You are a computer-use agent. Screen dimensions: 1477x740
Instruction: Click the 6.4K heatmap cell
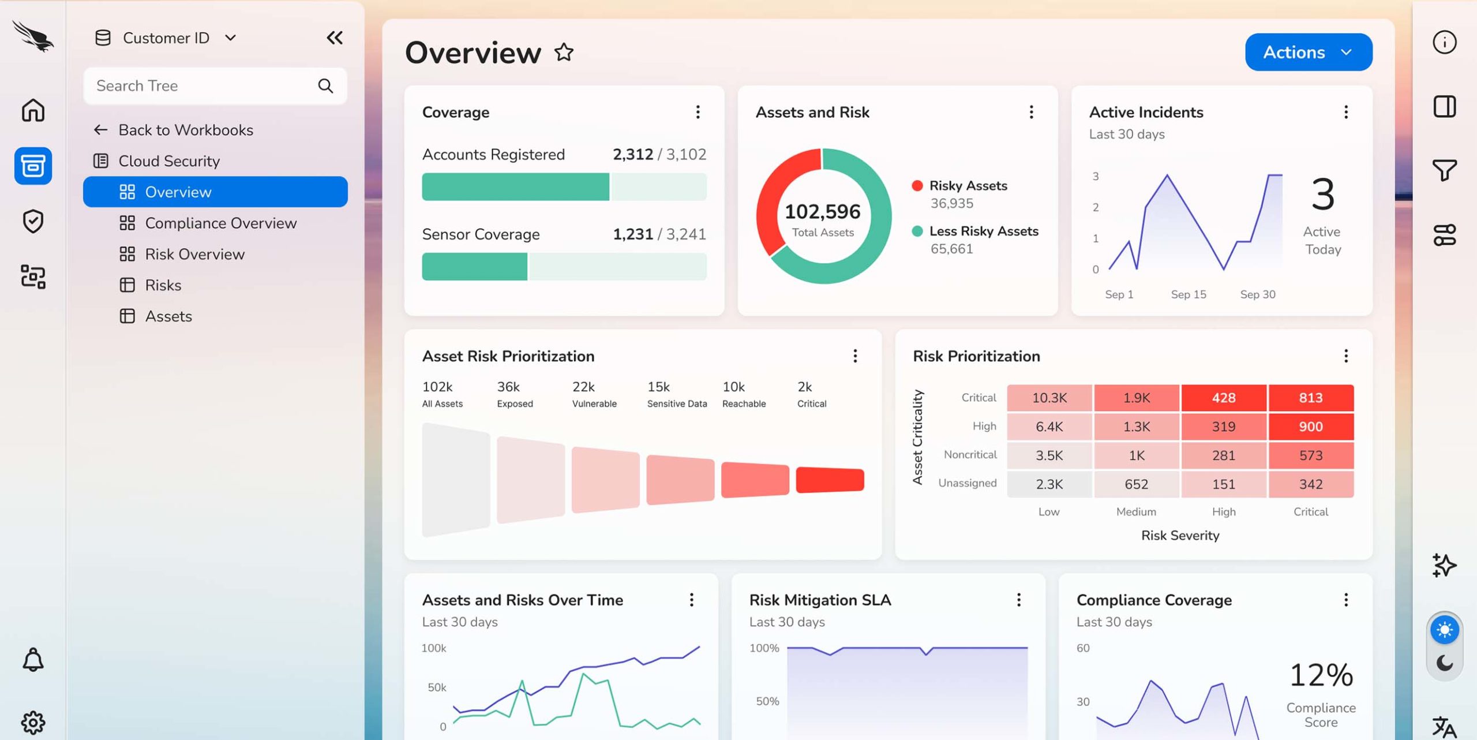(x=1049, y=427)
